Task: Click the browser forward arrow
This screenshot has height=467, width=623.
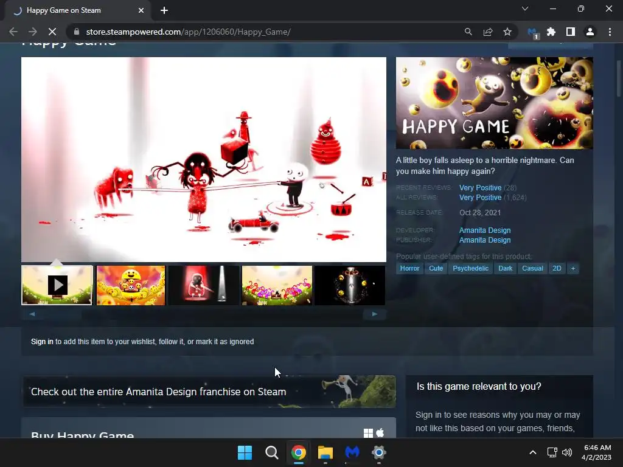Action: tap(33, 32)
